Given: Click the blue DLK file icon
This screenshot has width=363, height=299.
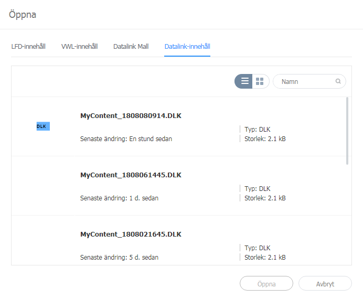Looking at the screenshot, I should pos(43,126).
